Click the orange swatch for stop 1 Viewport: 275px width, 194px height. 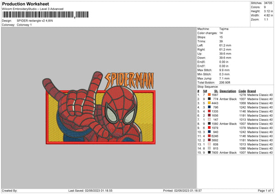[x=209, y=95]
